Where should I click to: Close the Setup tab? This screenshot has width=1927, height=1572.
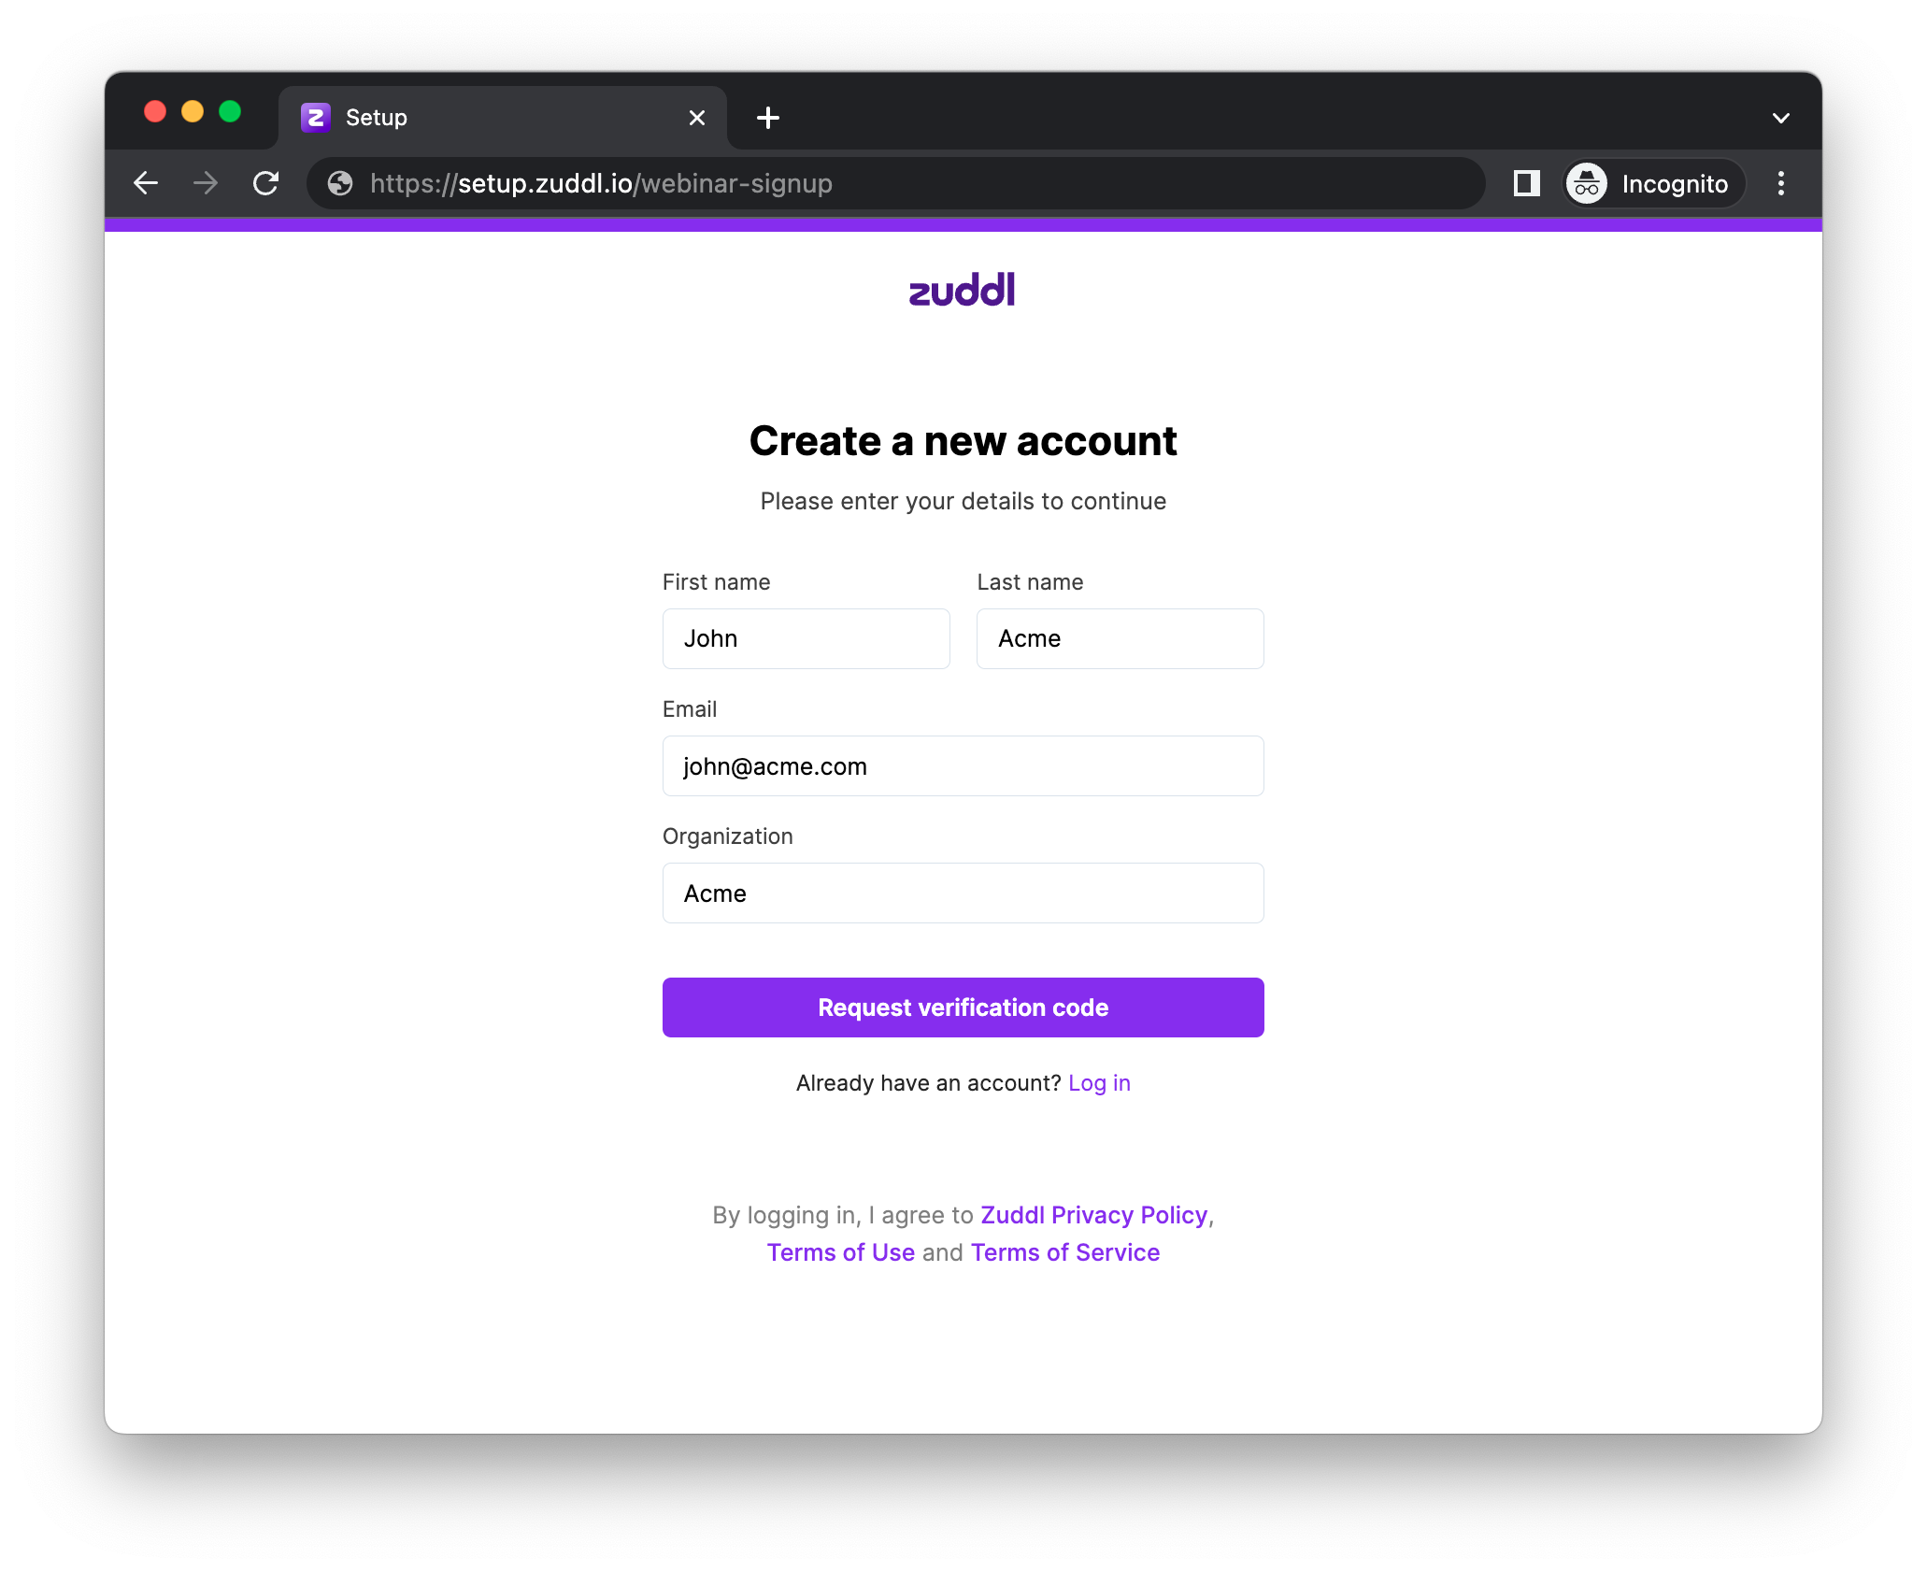[x=697, y=118]
